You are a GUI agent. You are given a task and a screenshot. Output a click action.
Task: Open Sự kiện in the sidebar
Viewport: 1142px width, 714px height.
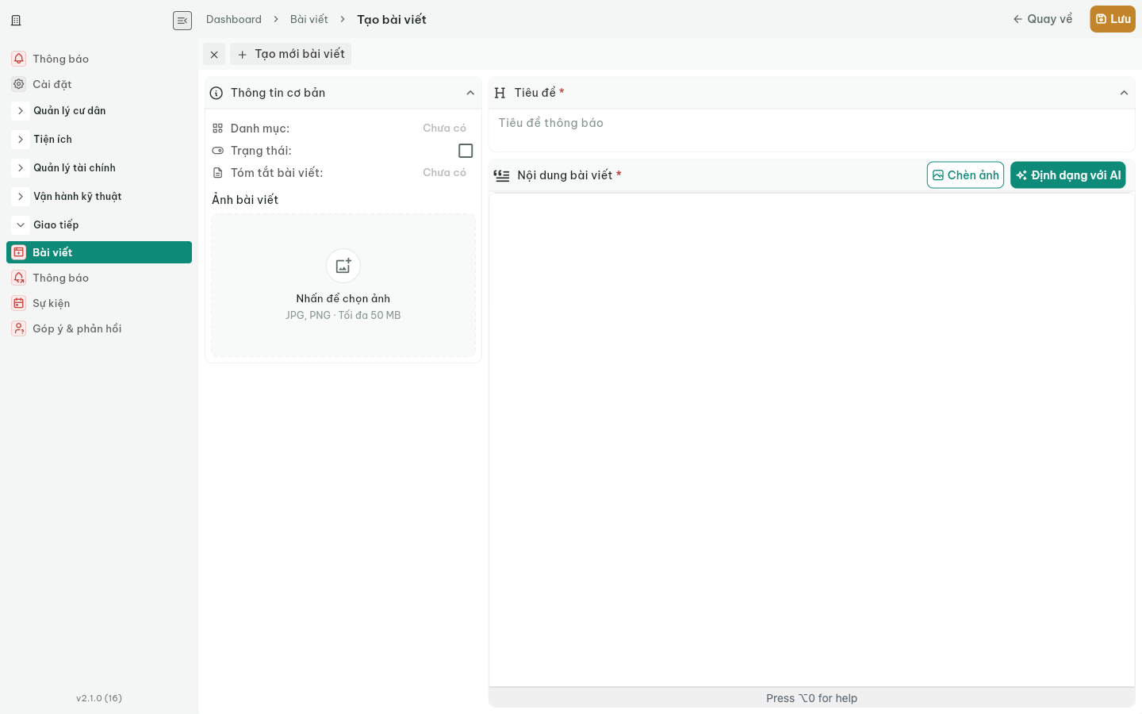(x=99, y=303)
